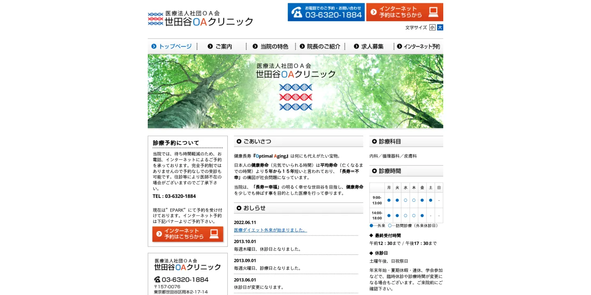
Task: Click the news date 2013.09.01
Action: pyautogui.click(x=245, y=261)
